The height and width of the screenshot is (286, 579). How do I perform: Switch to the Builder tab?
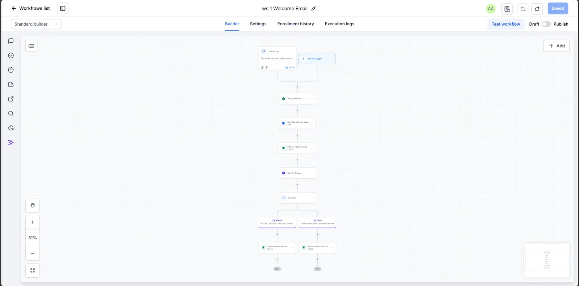pyautogui.click(x=232, y=24)
